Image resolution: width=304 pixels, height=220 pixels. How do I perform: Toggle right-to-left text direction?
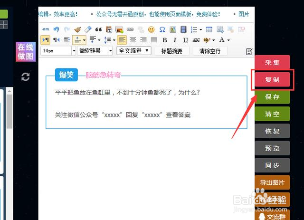click(x=56, y=40)
